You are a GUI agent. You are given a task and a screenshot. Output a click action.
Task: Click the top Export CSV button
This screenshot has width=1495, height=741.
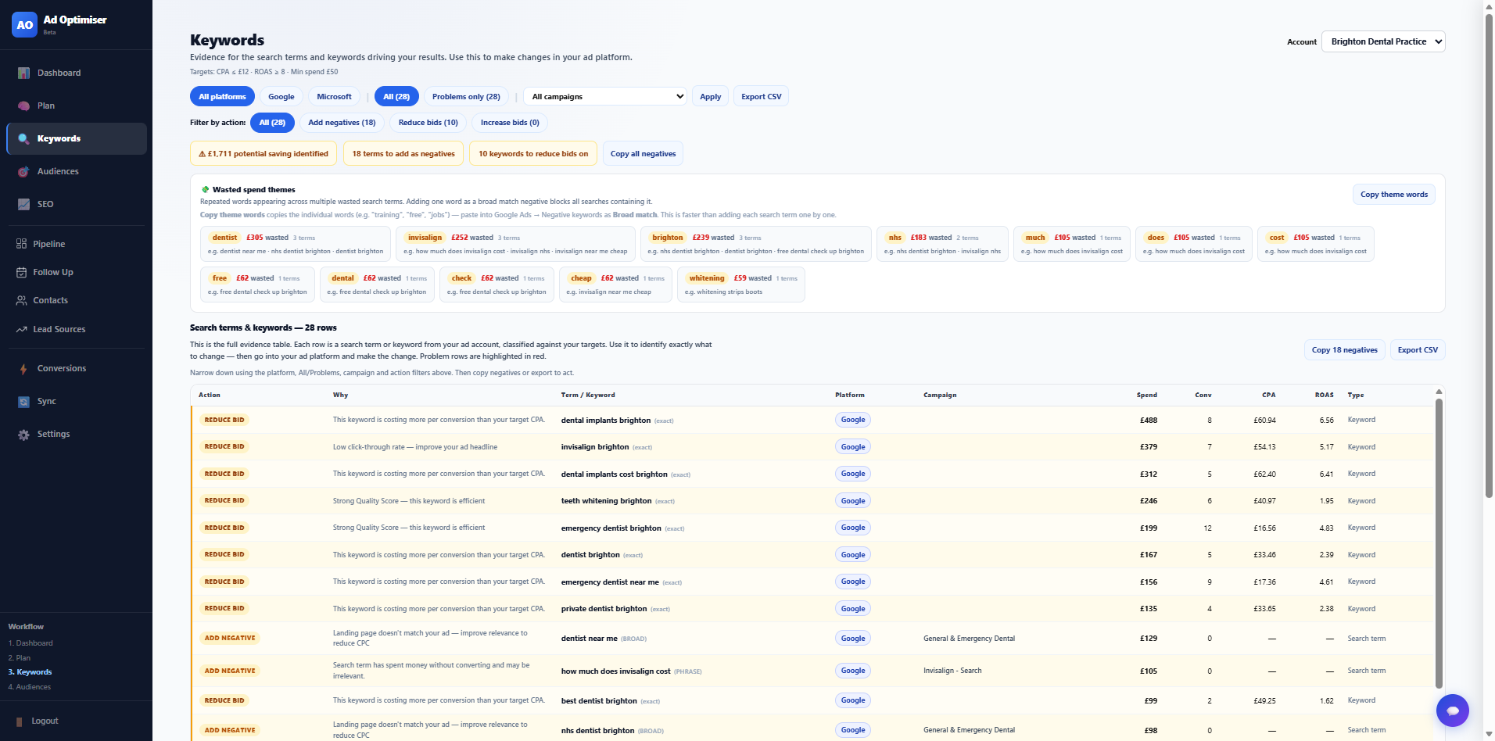[x=762, y=96]
